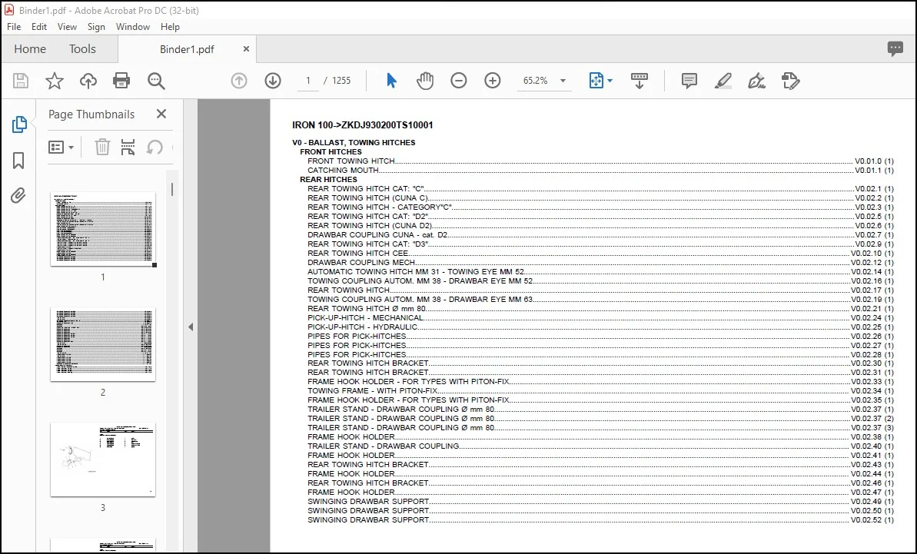Click the Rotate page counterclockwise icon

154,147
